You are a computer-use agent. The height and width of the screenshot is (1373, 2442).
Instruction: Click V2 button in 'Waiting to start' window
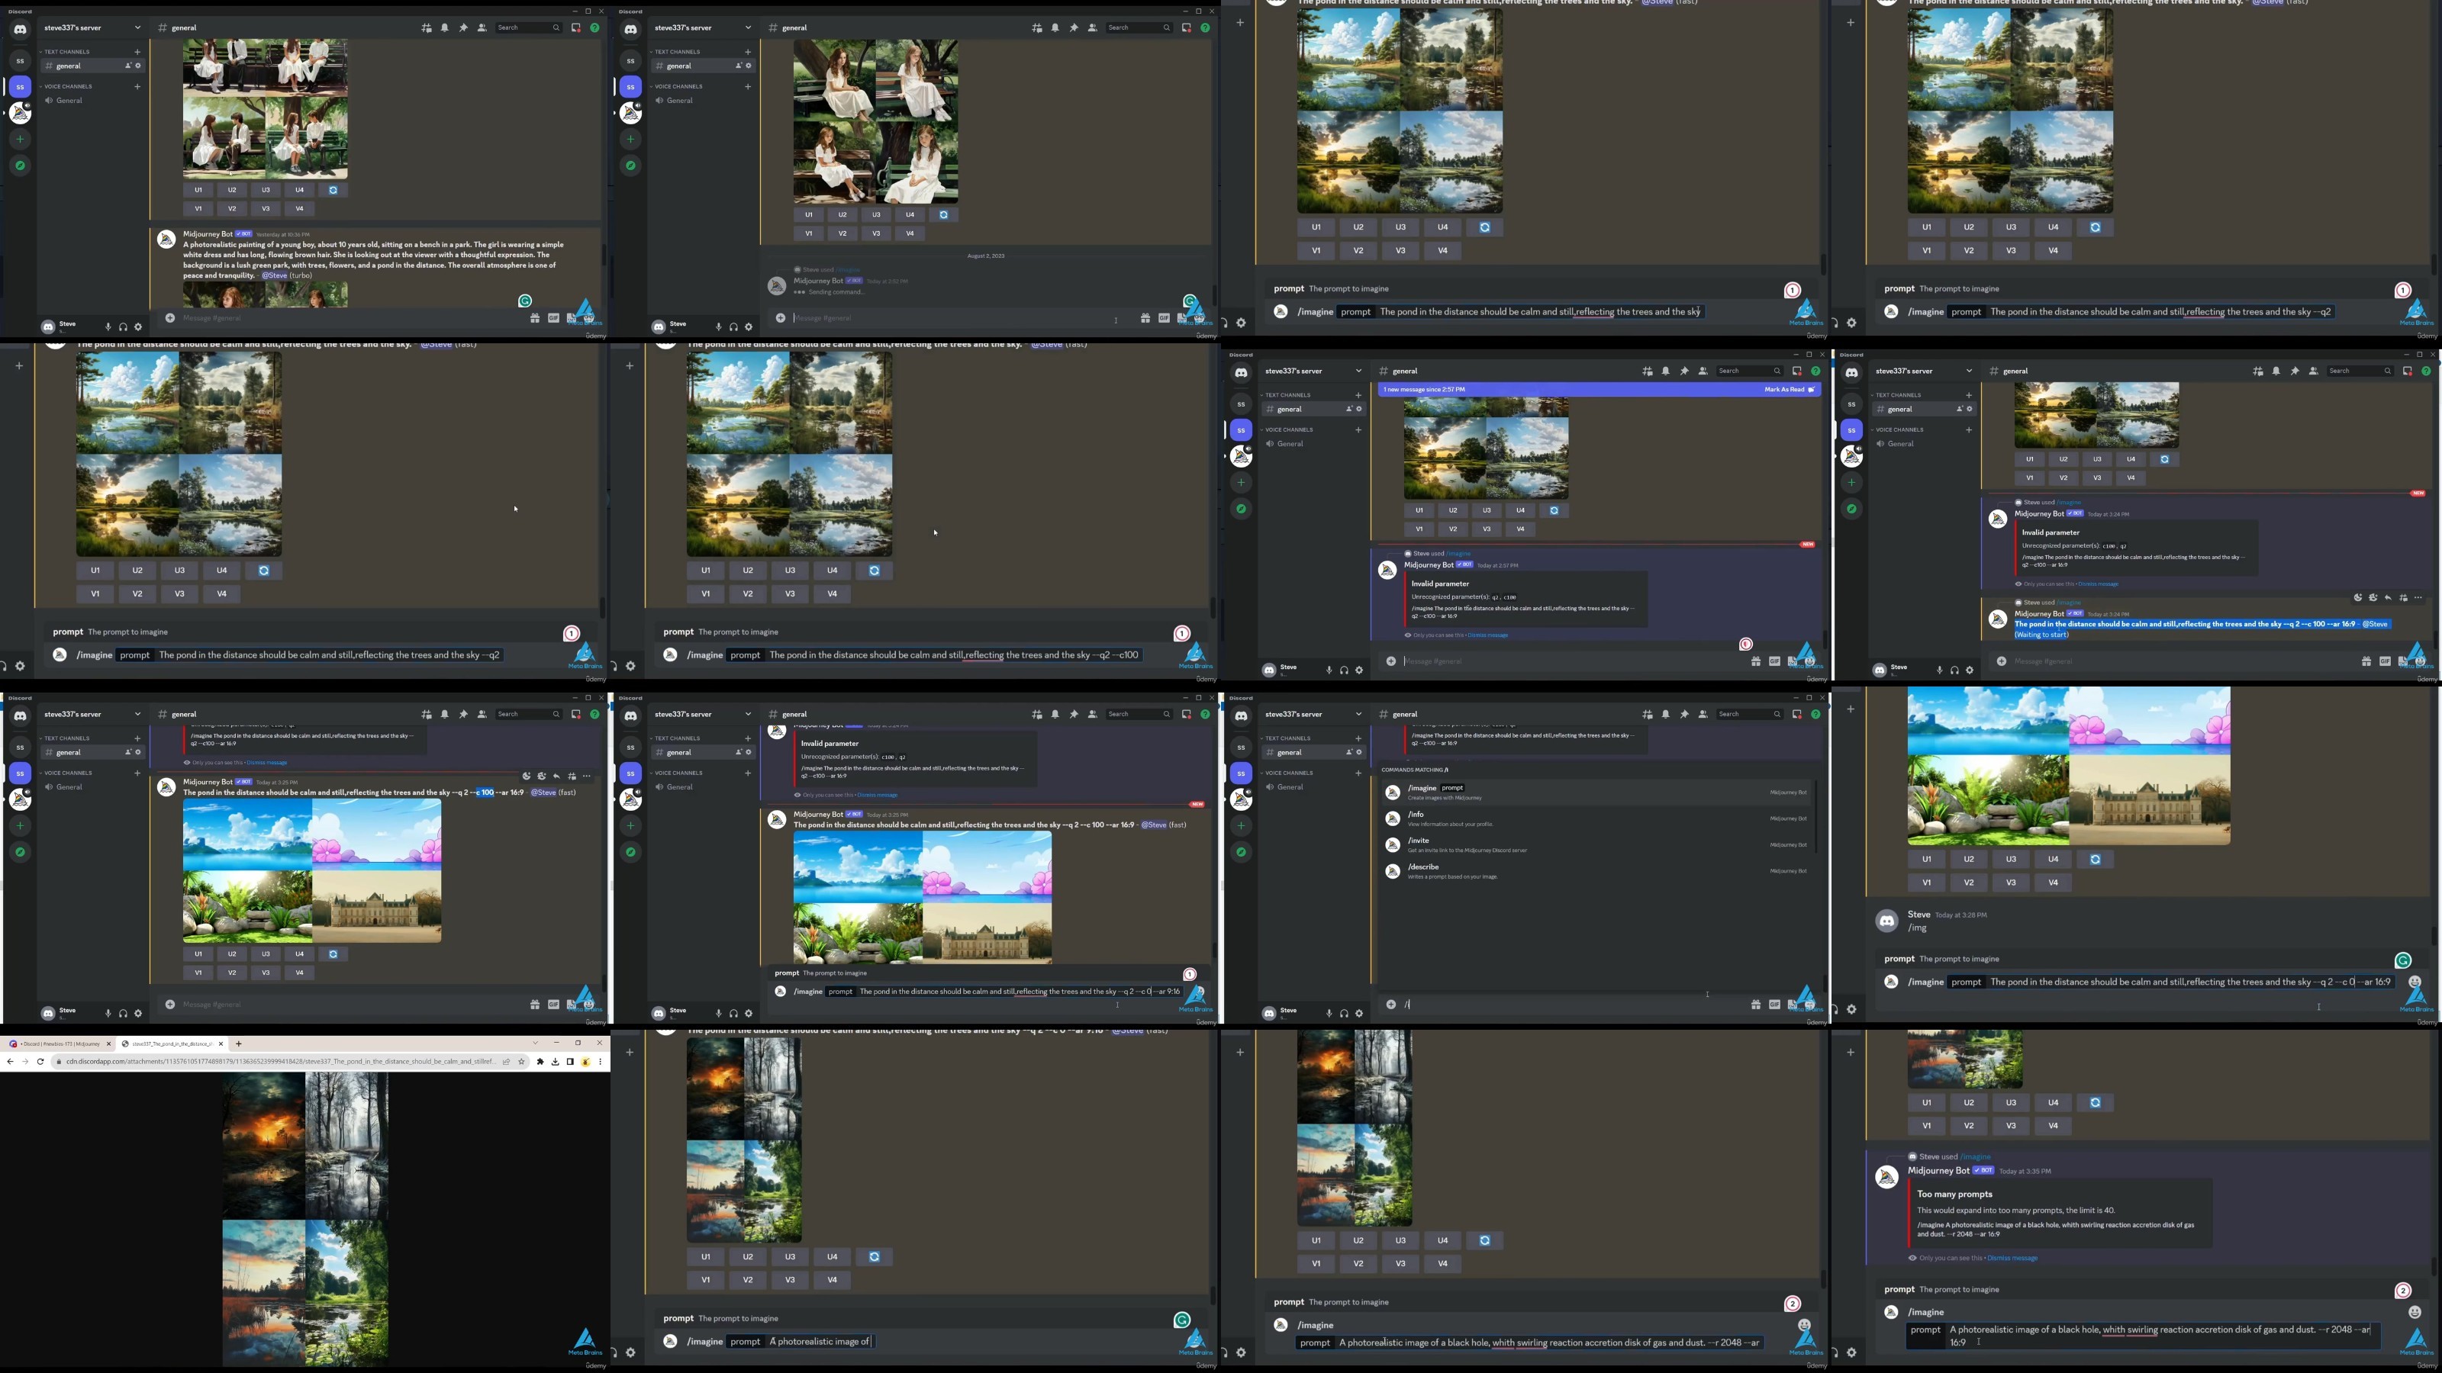click(x=2063, y=477)
